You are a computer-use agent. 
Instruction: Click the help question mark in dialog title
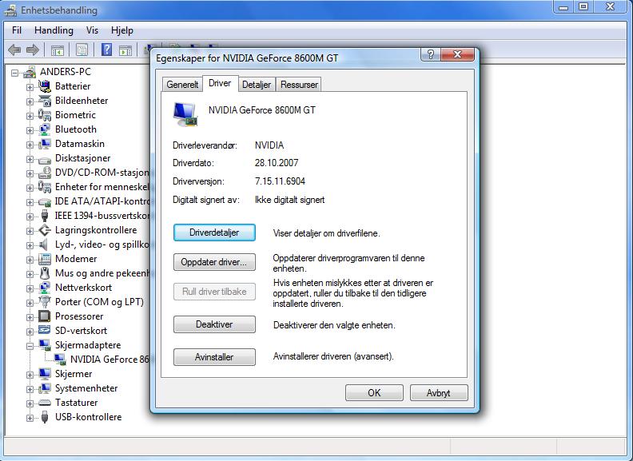click(x=430, y=54)
